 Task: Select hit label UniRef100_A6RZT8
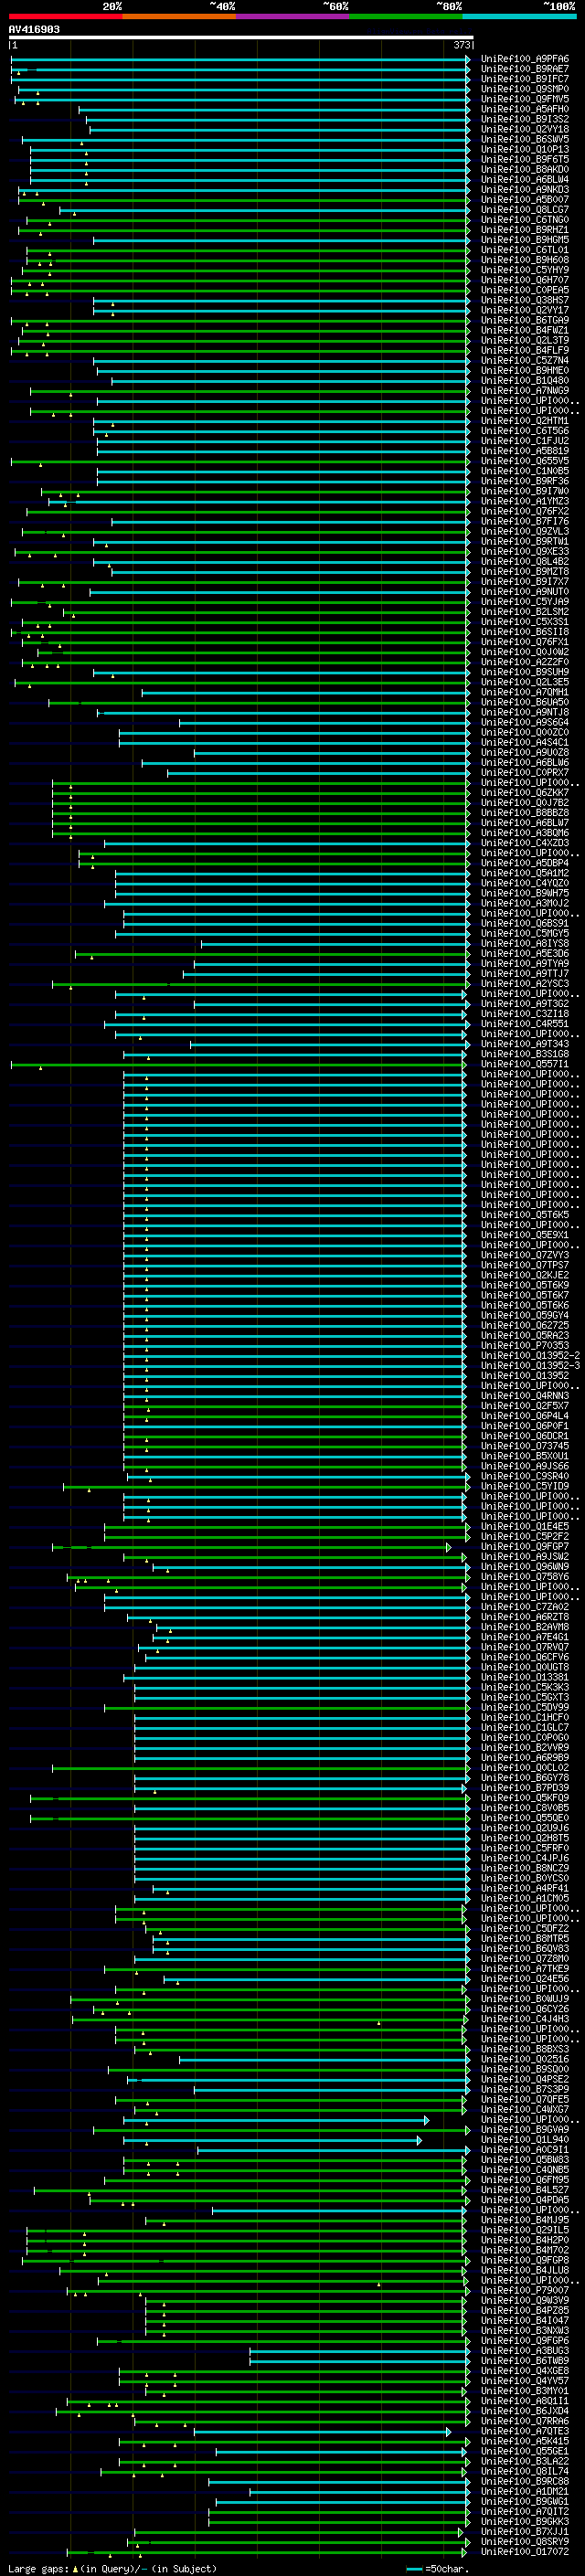pos(525,1617)
